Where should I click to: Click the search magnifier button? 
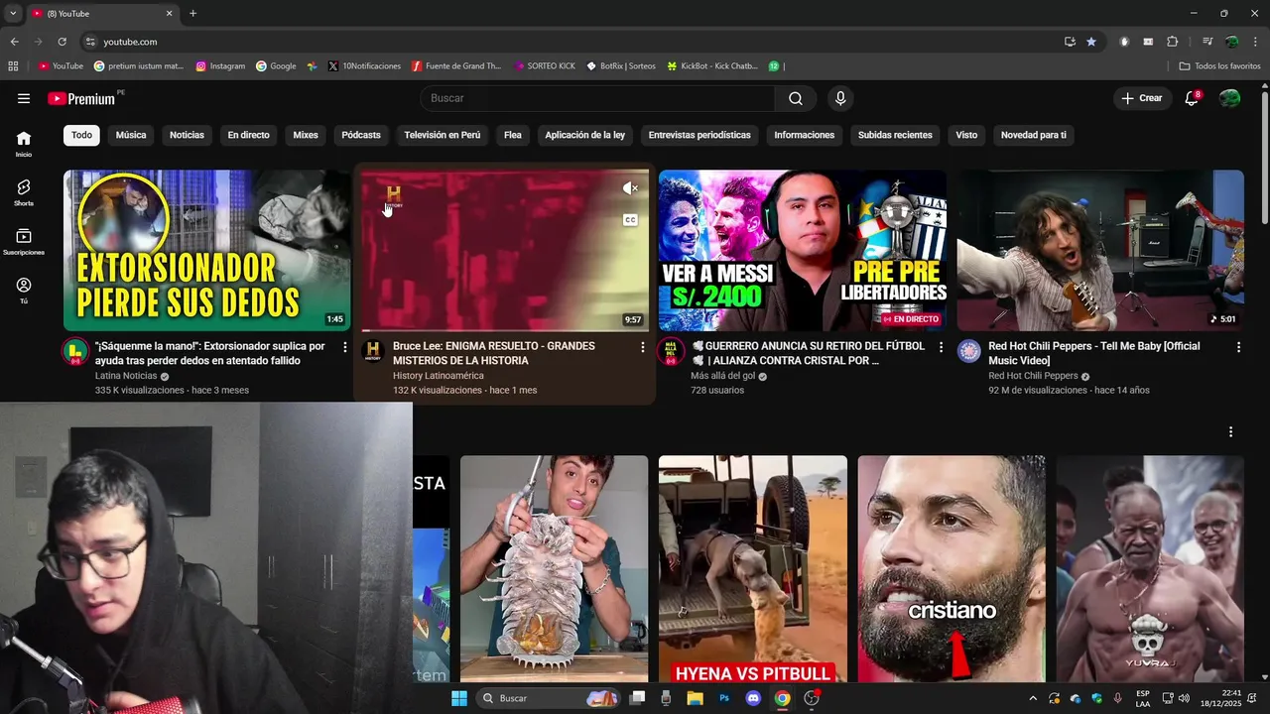click(x=796, y=98)
